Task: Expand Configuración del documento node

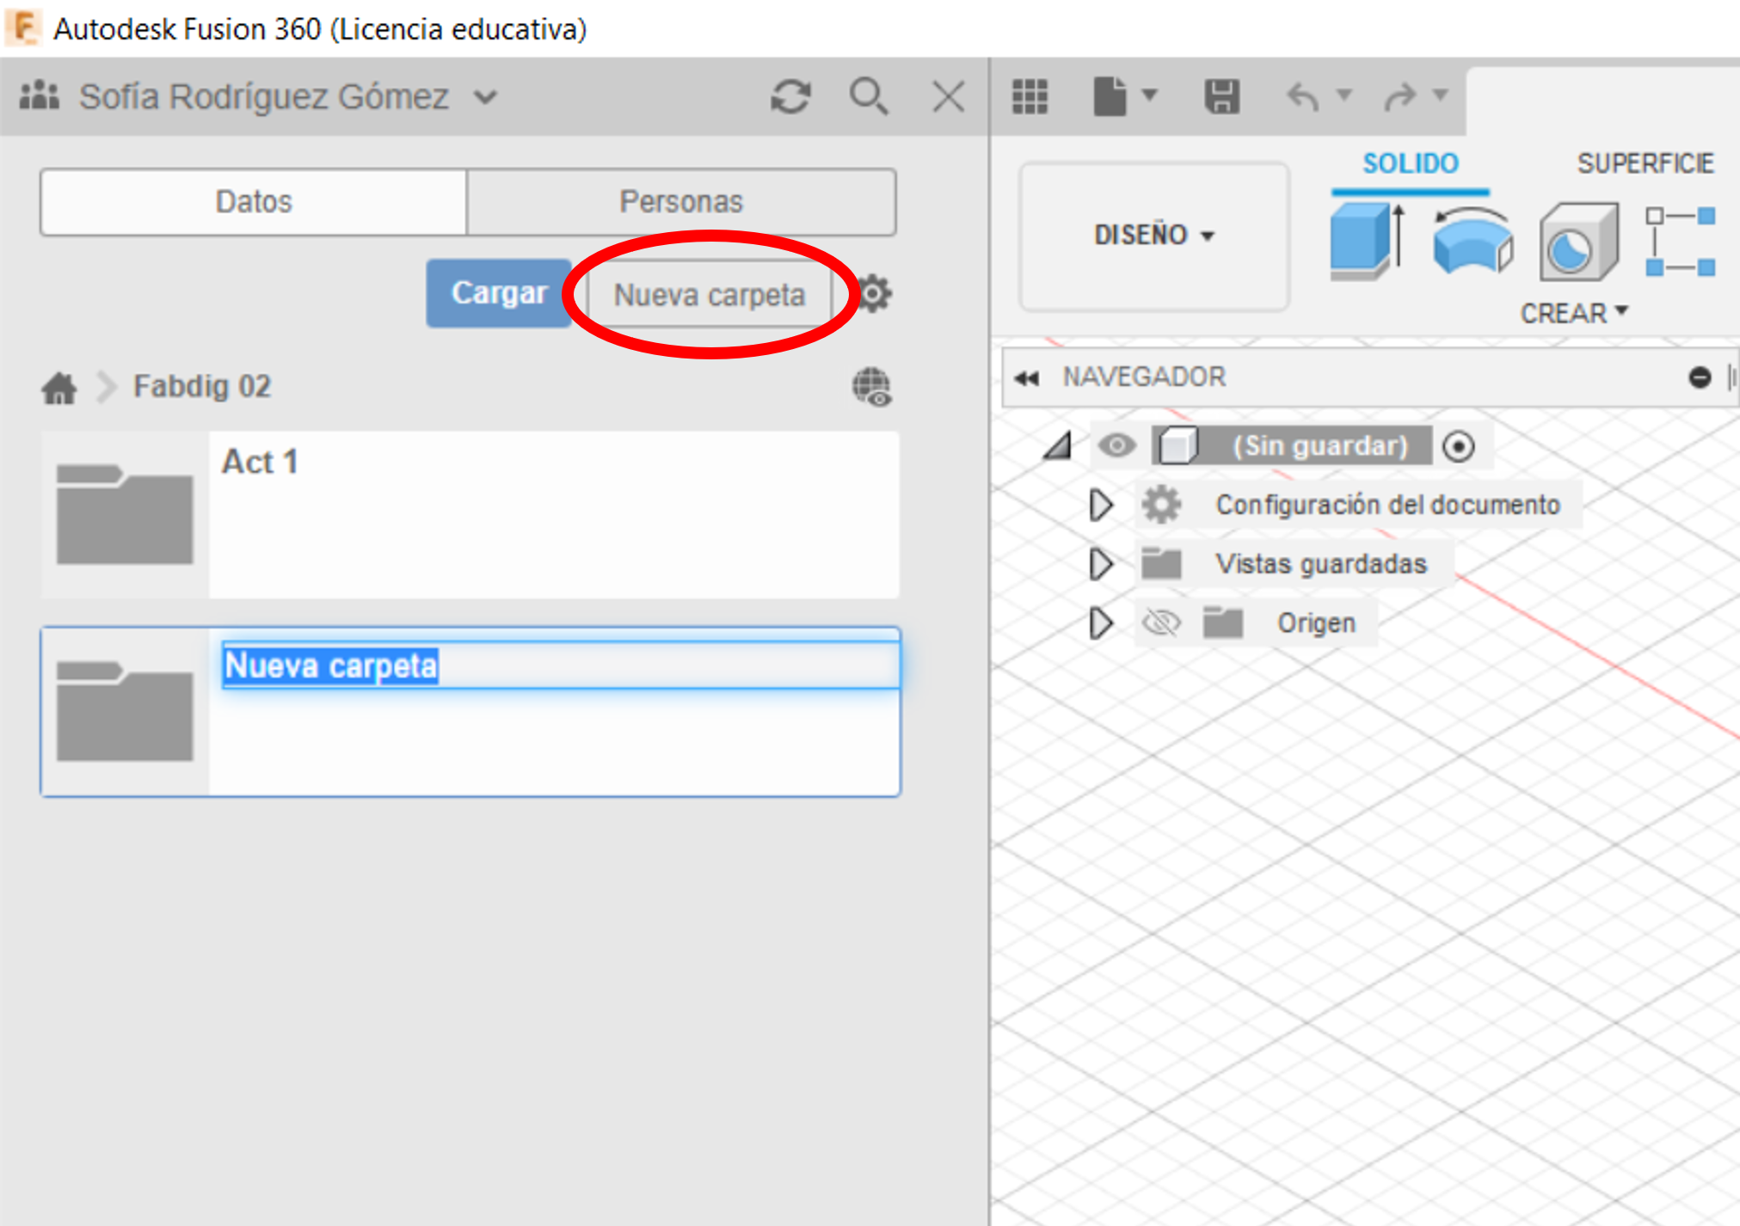Action: tap(1100, 505)
